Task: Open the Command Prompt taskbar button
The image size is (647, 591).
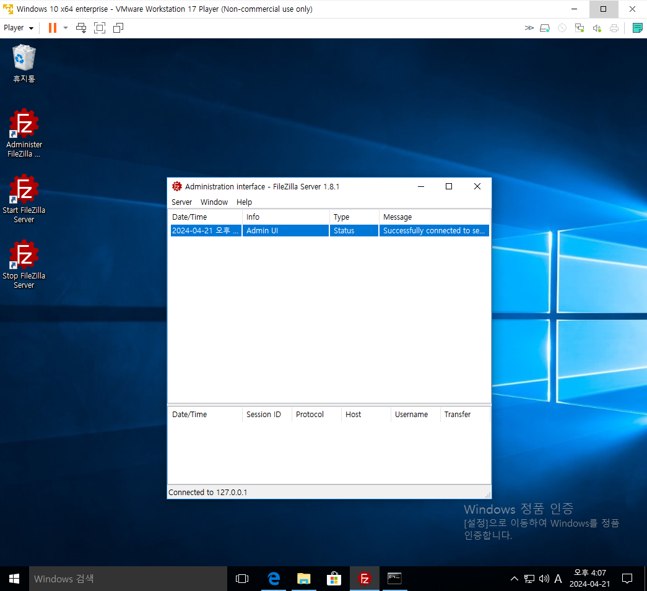Action: click(394, 579)
